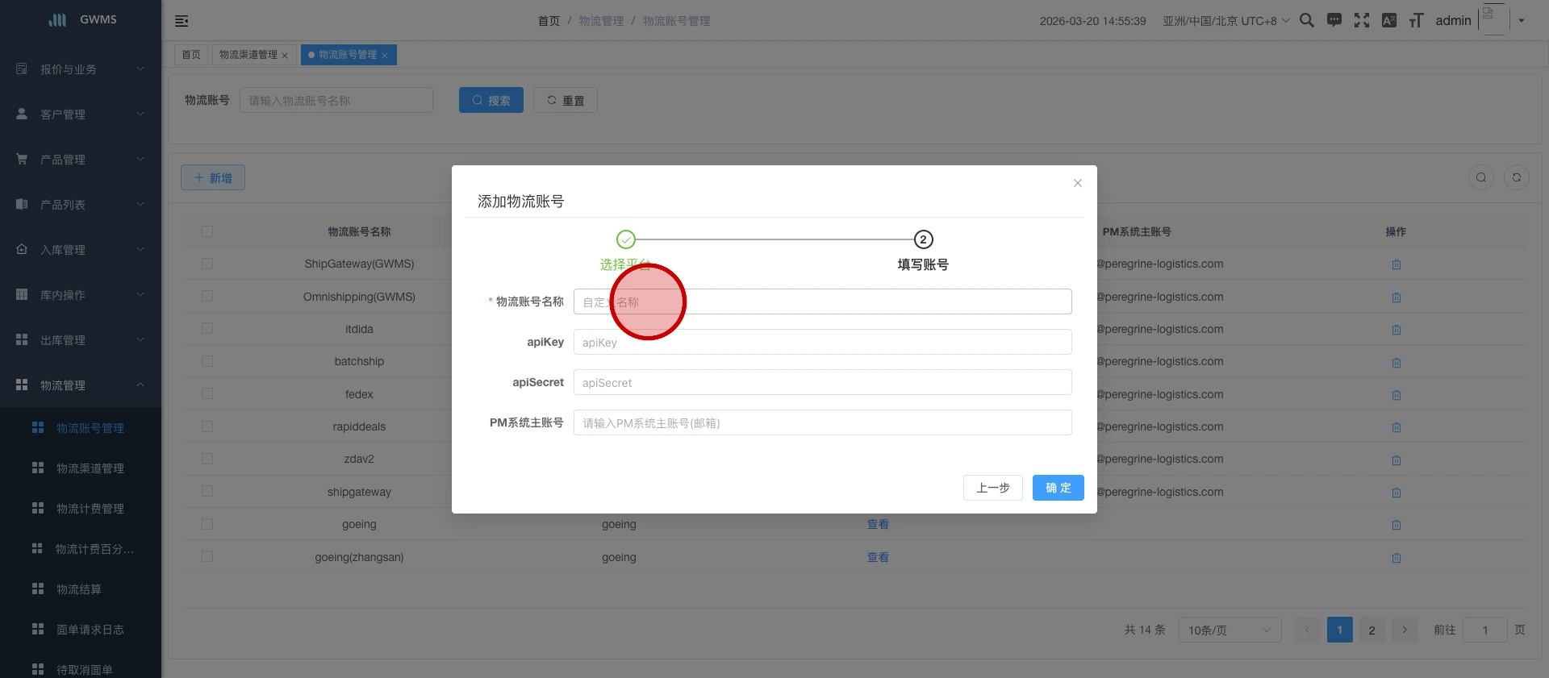
Task: Check the itdida row checkbox
Action: pyautogui.click(x=207, y=329)
